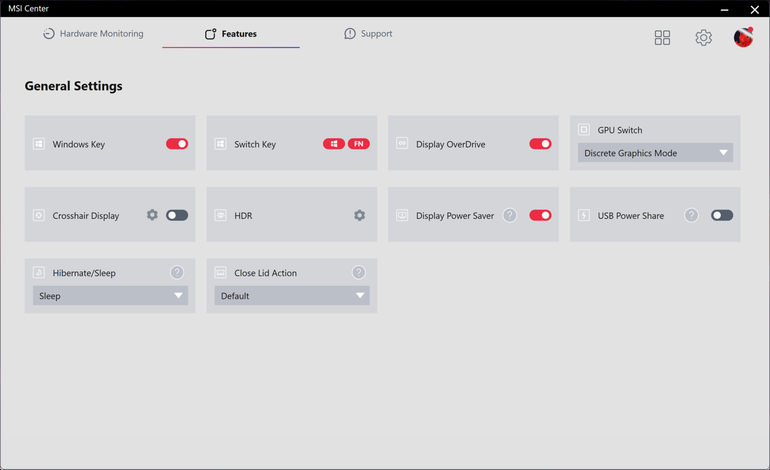Image resolution: width=770 pixels, height=470 pixels.
Task: Expand the GPU Switch mode dropdown
Action: point(655,153)
